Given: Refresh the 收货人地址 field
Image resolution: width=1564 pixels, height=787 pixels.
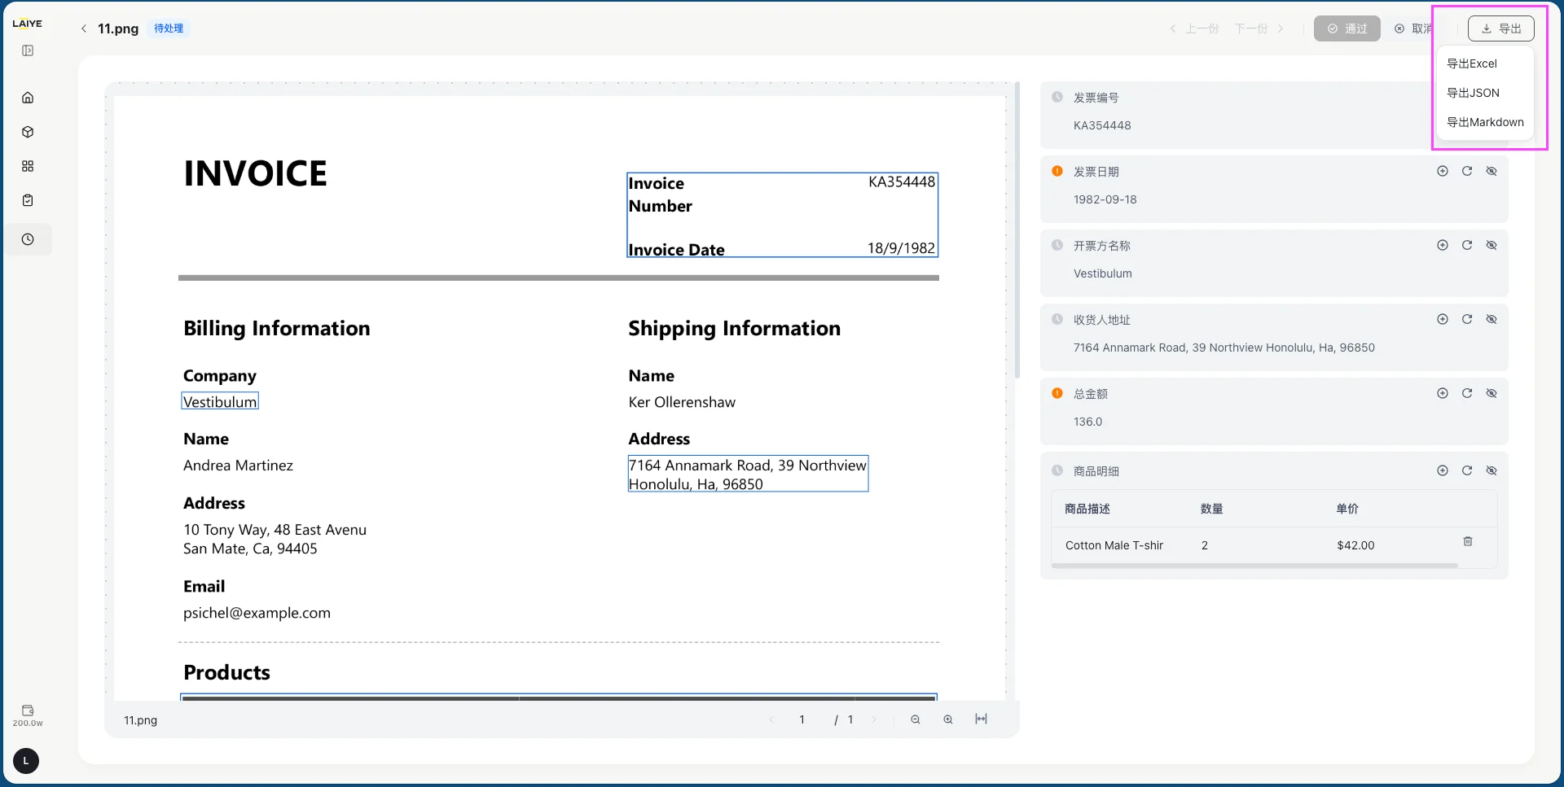Looking at the screenshot, I should click(1467, 319).
